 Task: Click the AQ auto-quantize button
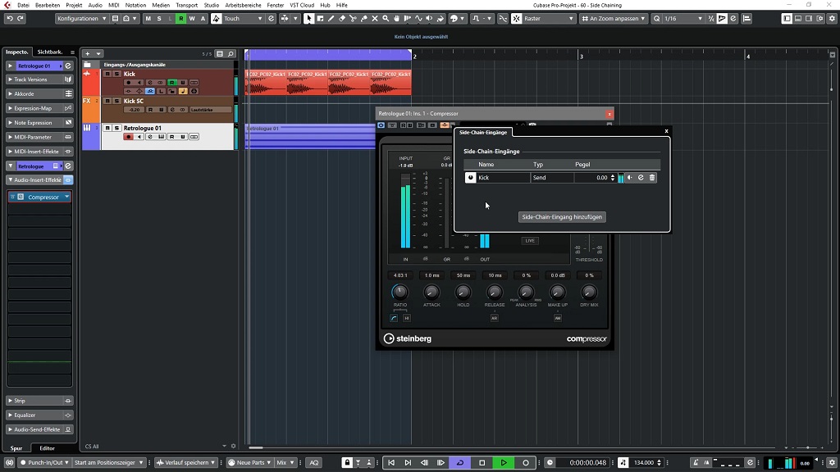coord(314,463)
